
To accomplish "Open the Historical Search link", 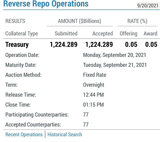I will [65, 135].
